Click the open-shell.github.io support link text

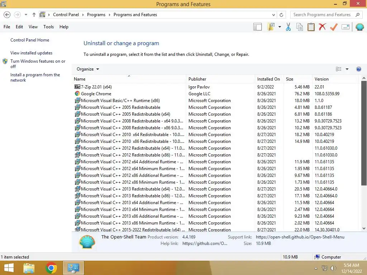(x=300, y=237)
